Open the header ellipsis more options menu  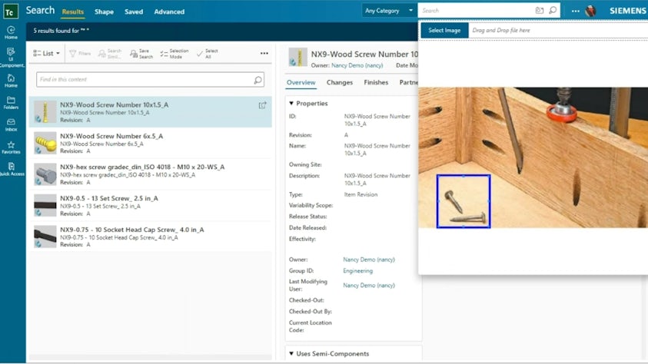pyautogui.click(x=575, y=12)
